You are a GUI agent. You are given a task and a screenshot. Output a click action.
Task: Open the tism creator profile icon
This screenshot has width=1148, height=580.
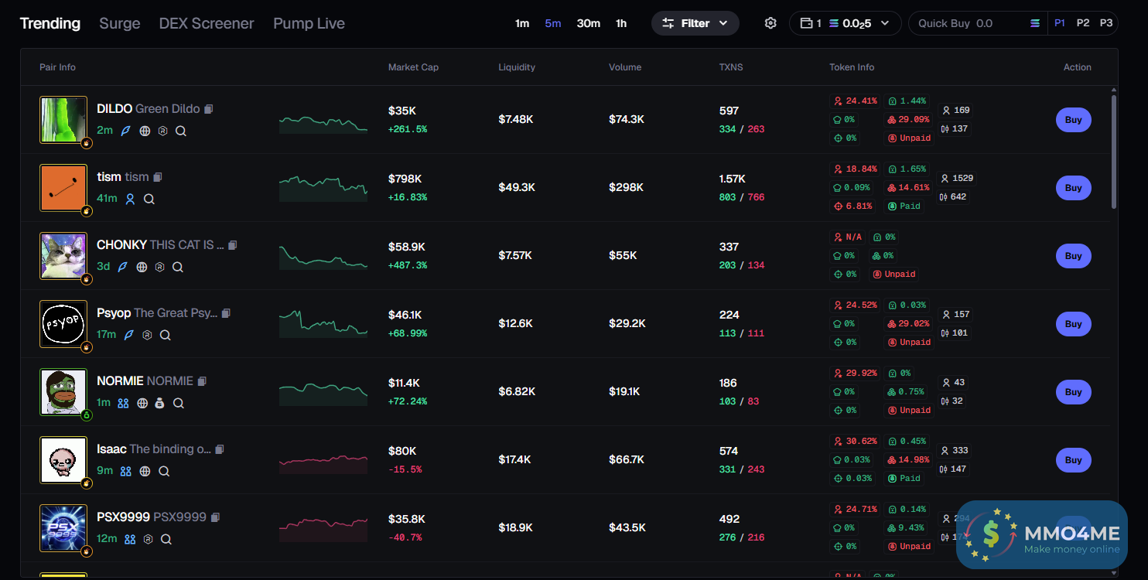pyautogui.click(x=130, y=199)
